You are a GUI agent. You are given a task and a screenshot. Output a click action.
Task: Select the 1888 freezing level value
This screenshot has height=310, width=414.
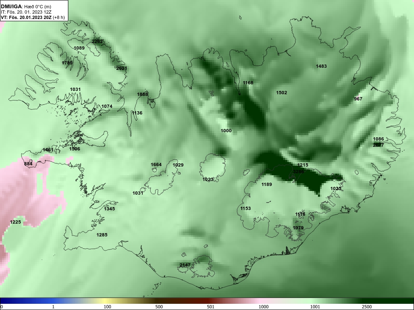[142, 94]
